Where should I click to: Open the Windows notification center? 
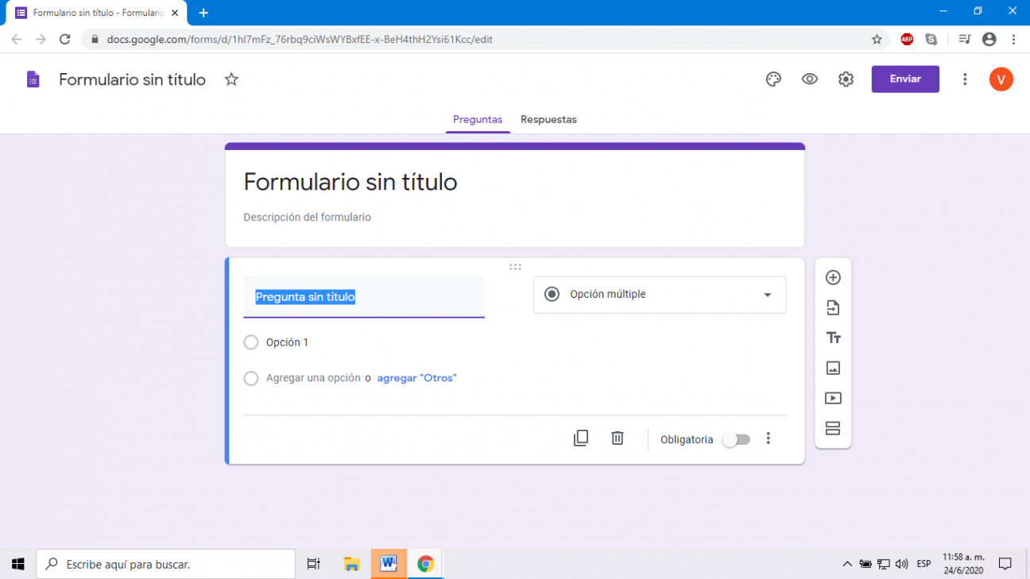1005,564
